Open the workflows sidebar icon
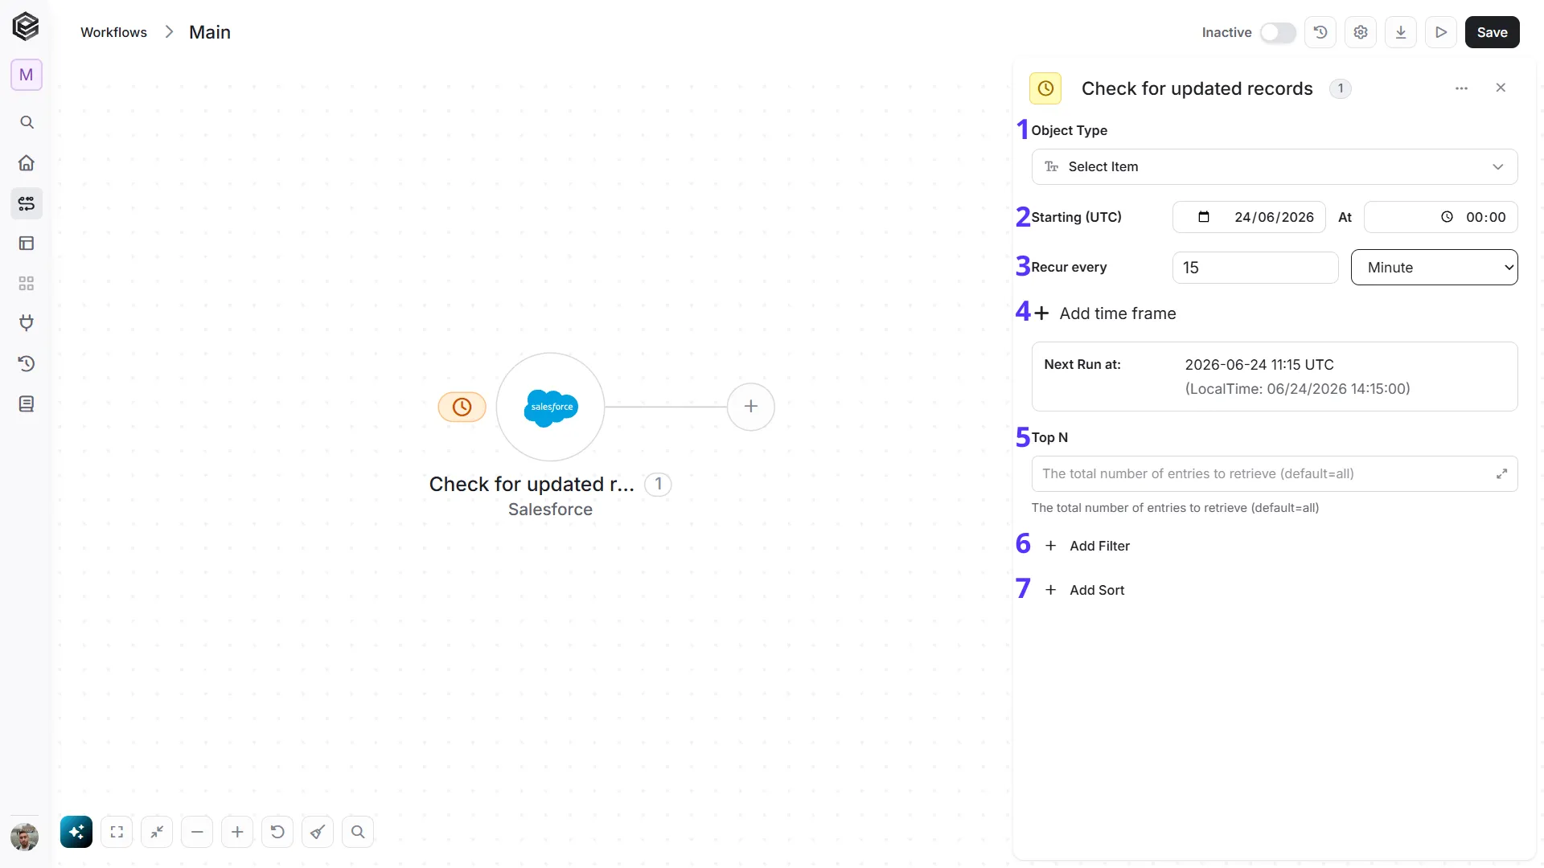This screenshot has width=1544, height=868. 27,203
